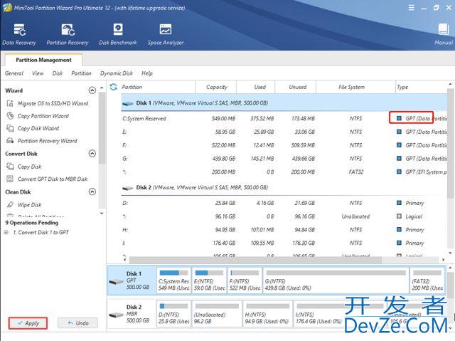Click the left panel vertical scrollbar
455x341 pixels.
pos(102,128)
